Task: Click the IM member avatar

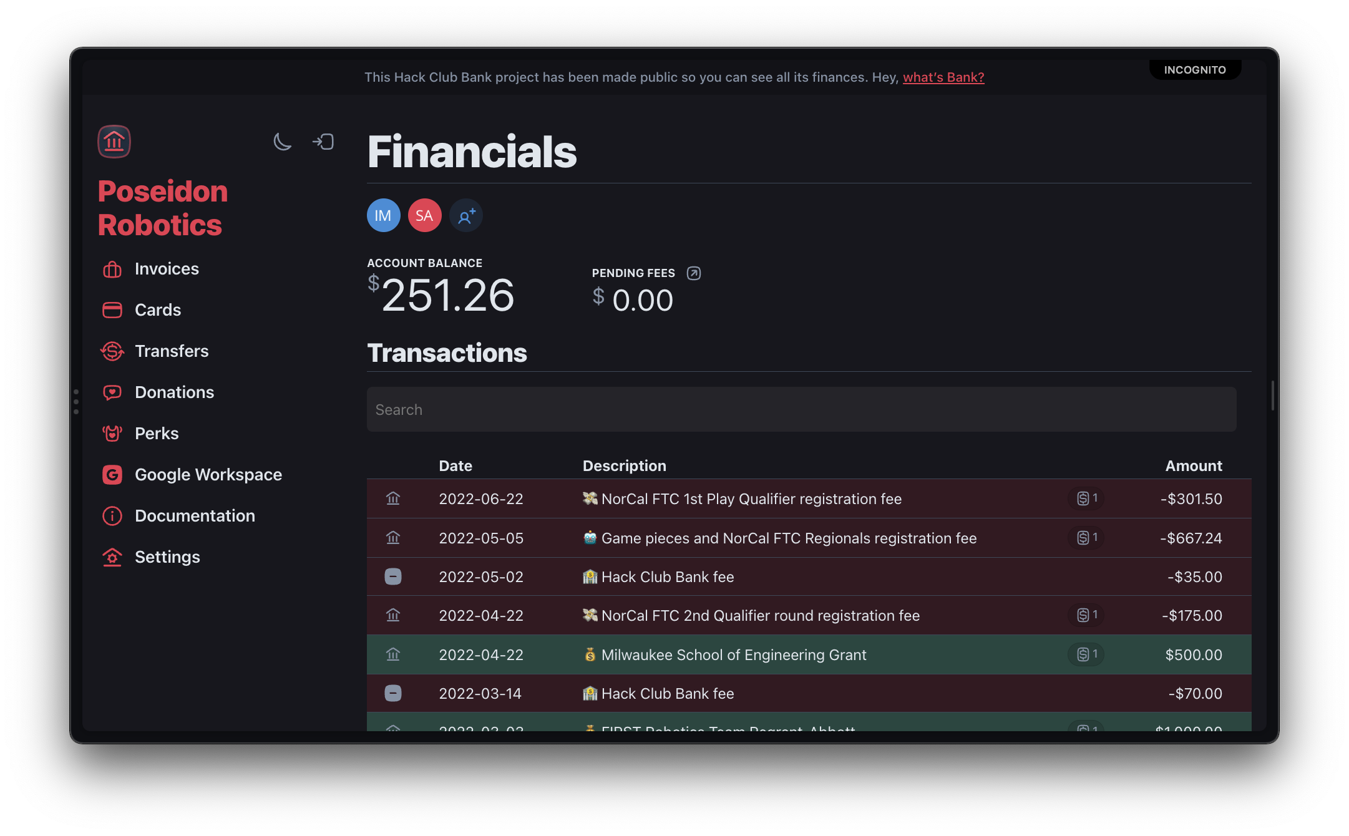Action: point(383,215)
